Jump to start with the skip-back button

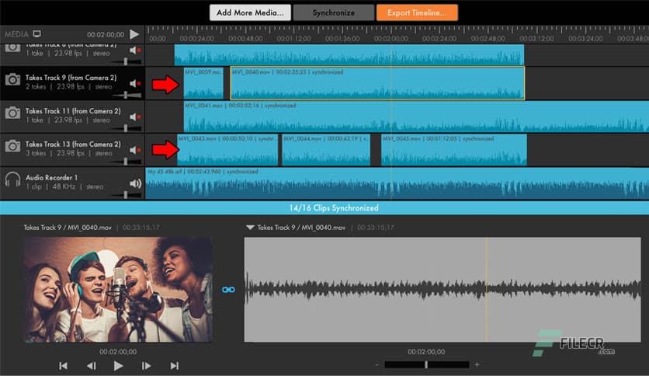click(x=64, y=366)
